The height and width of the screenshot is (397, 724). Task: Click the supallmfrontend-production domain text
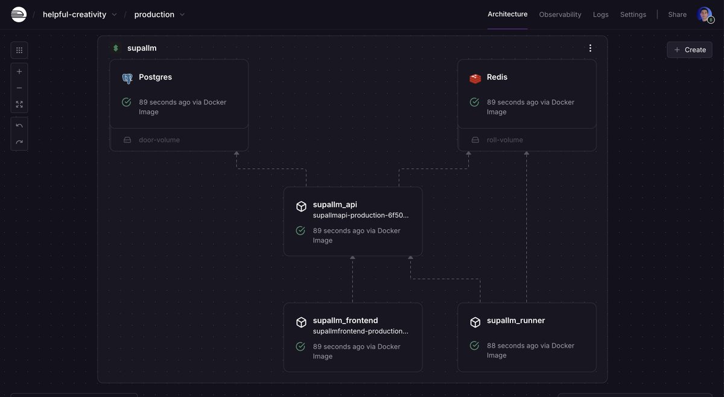coord(361,331)
